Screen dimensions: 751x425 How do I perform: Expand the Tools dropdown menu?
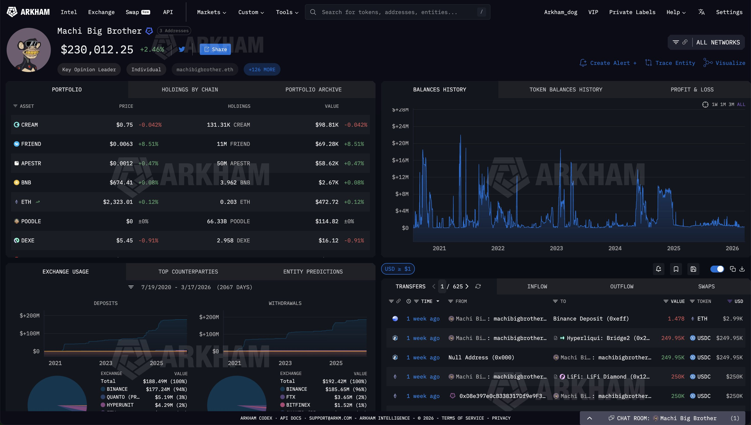pos(287,12)
